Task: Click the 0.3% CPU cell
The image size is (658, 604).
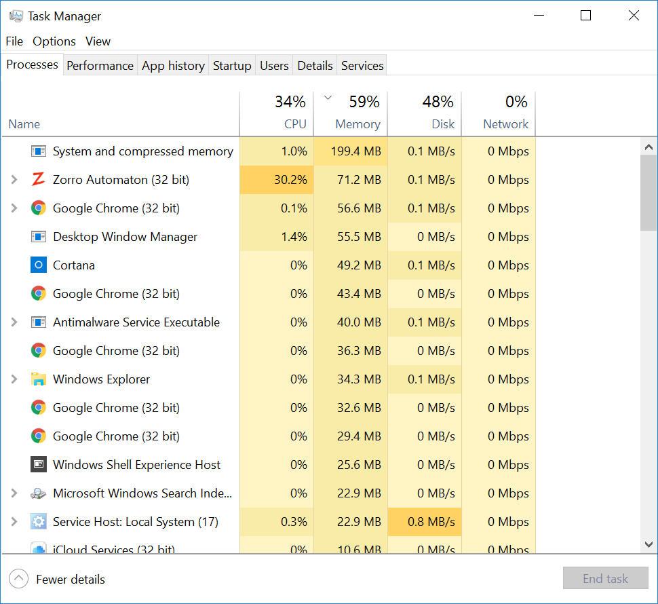Action: [x=277, y=522]
